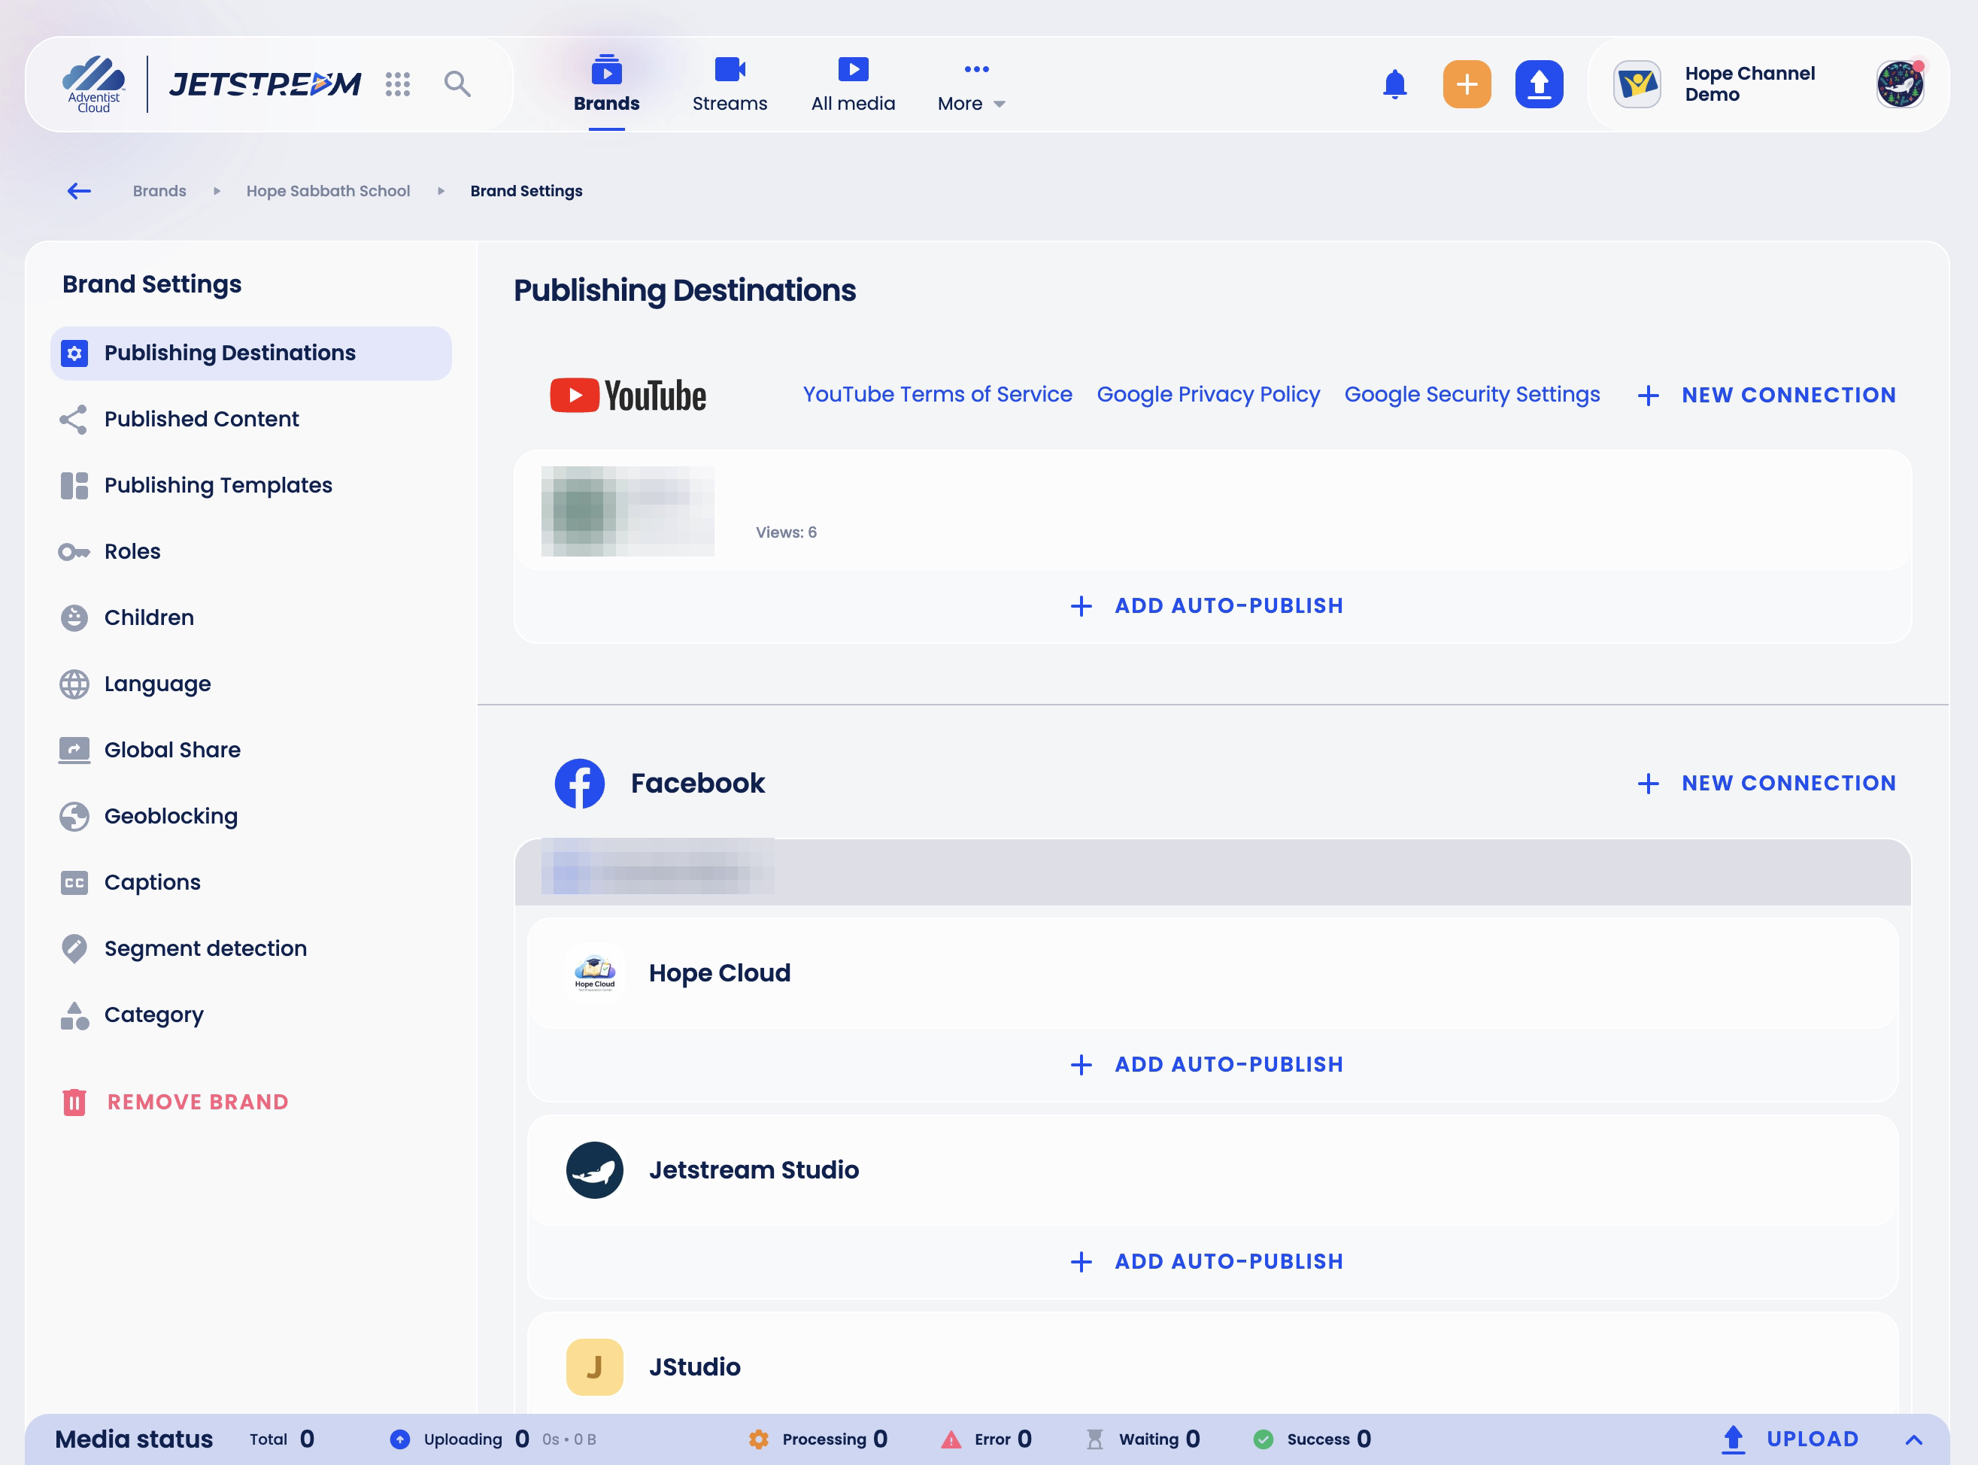The width and height of the screenshot is (1978, 1465).
Task: Add auto-publish for Jetstream Studio
Action: coord(1206,1261)
